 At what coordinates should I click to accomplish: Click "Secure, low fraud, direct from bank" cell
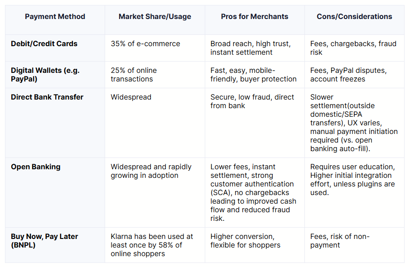[252, 101]
